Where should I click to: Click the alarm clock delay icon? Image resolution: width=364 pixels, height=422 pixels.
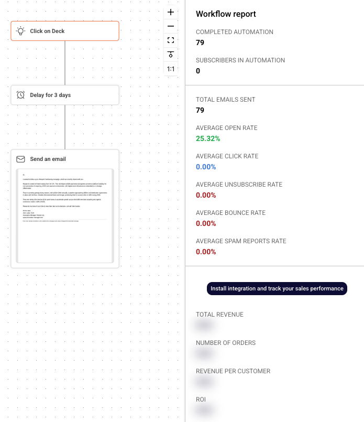pos(21,95)
